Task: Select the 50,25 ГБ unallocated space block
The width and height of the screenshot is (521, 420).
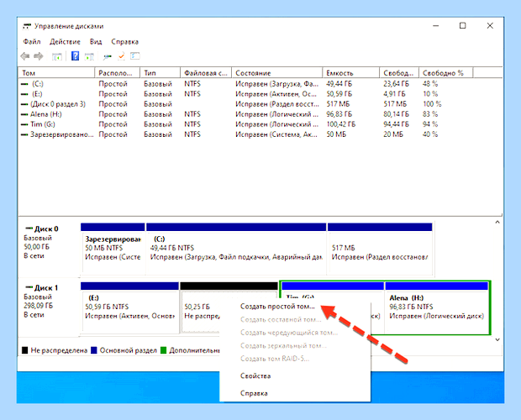Action: 201,309
